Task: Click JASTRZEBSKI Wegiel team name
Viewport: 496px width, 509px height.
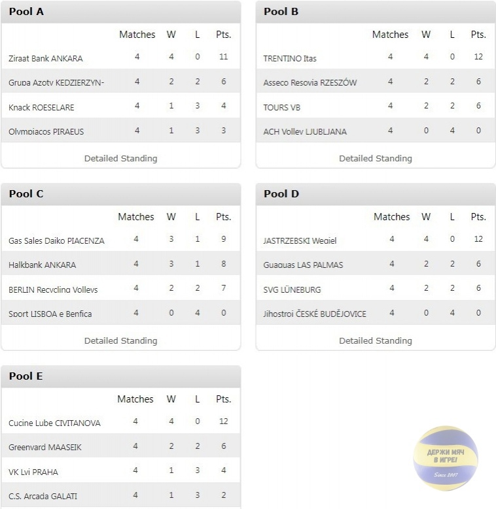Action: pos(300,241)
